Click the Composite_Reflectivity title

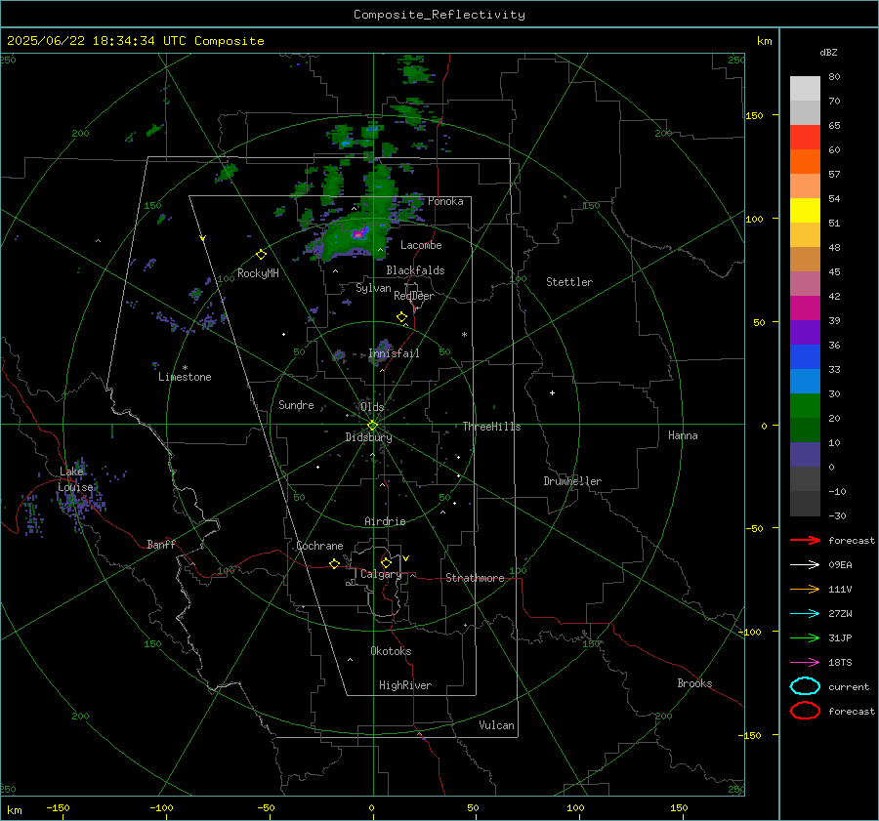click(x=439, y=15)
